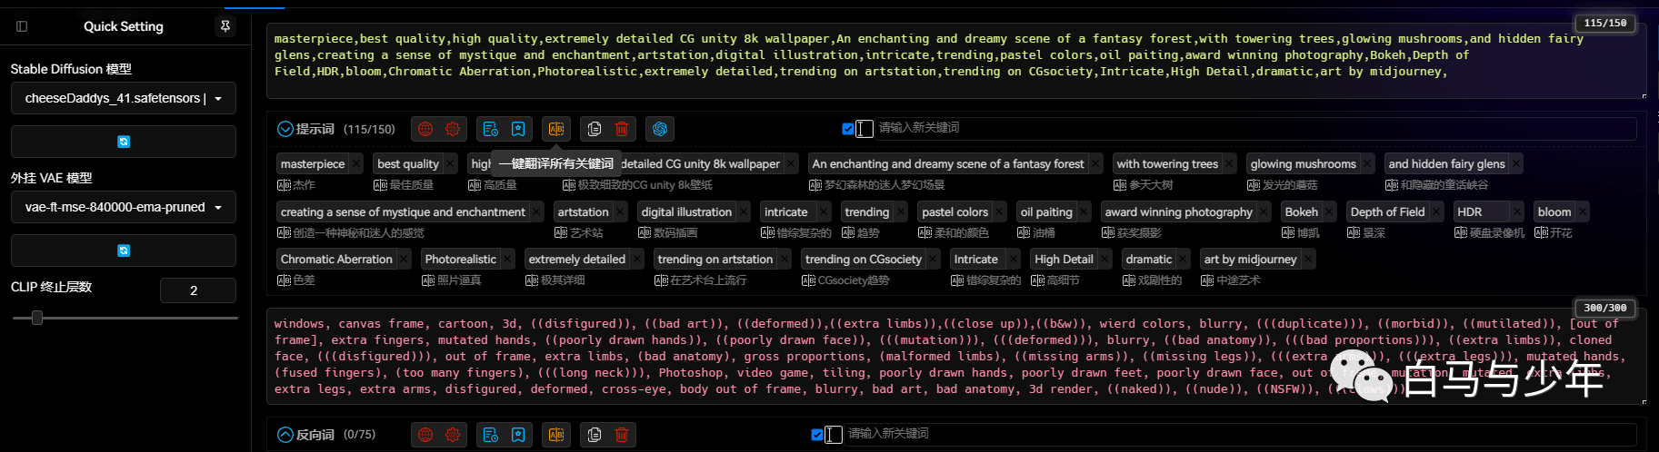
Task: Click into the positive prompt text area
Action: pyautogui.click(x=956, y=62)
